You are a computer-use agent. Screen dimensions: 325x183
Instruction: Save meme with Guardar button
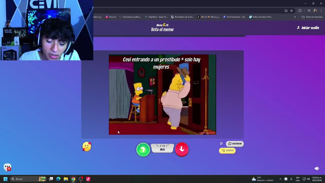227,150
